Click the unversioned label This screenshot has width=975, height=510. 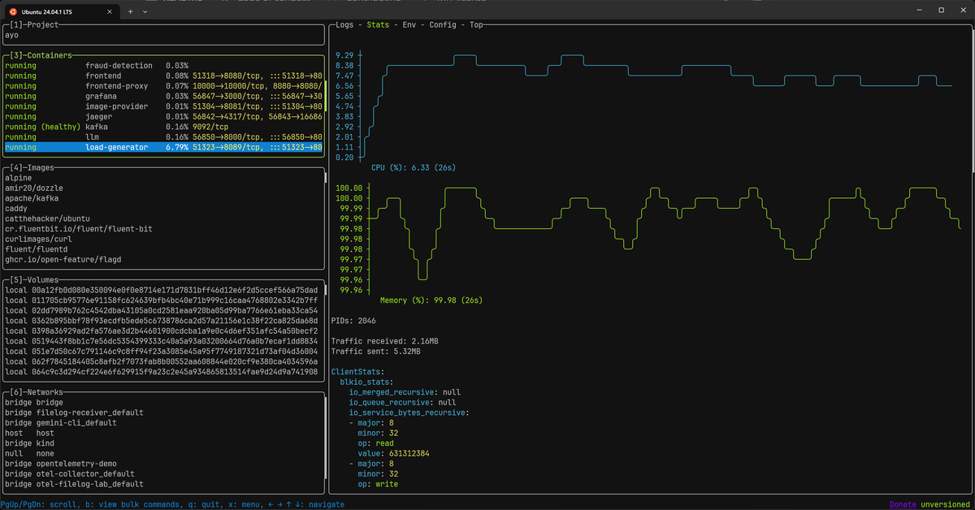pos(947,504)
